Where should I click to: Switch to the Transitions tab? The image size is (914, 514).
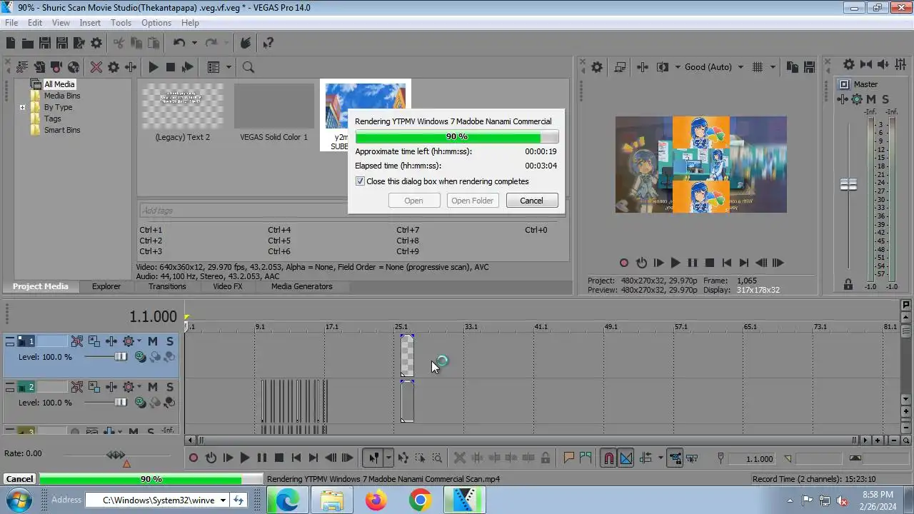tap(167, 286)
